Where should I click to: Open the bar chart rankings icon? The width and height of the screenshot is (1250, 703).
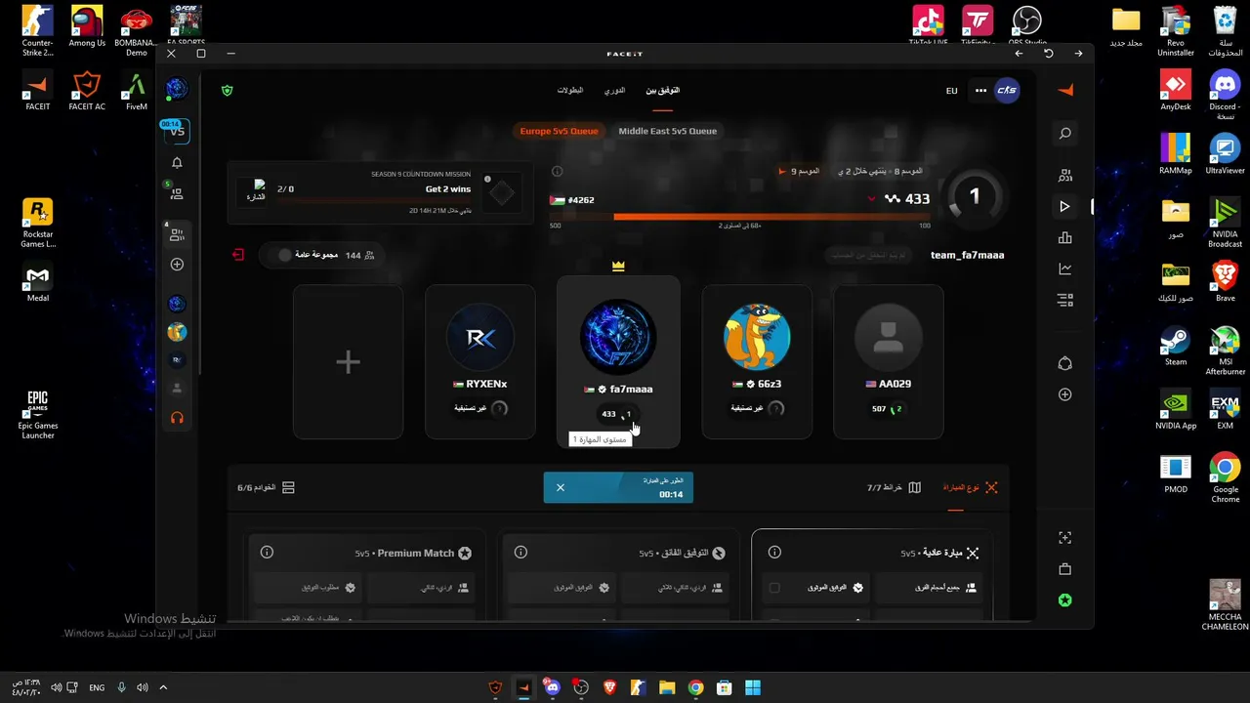[1065, 238]
